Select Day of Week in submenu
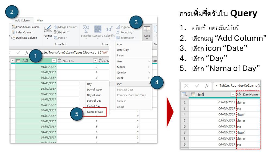The height and width of the screenshot is (153, 271). pyautogui.click(x=94, y=89)
